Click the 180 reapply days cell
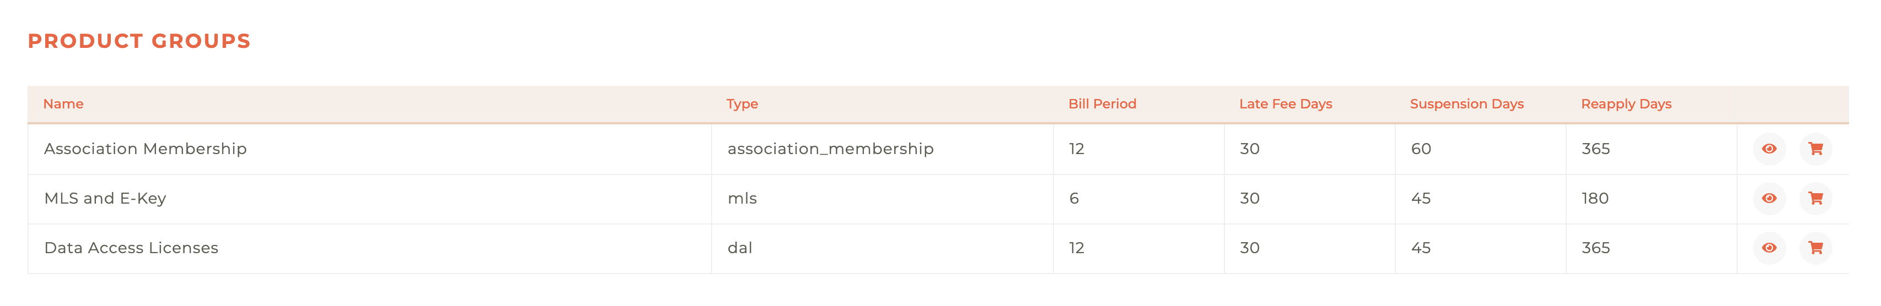Image resolution: width=1881 pixels, height=306 pixels. (1651, 199)
